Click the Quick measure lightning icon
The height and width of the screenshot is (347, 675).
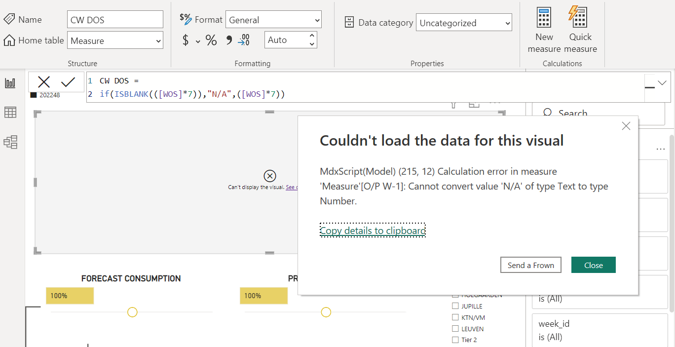tap(577, 16)
